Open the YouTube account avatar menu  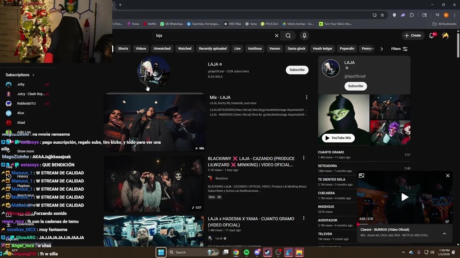tap(445, 35)
